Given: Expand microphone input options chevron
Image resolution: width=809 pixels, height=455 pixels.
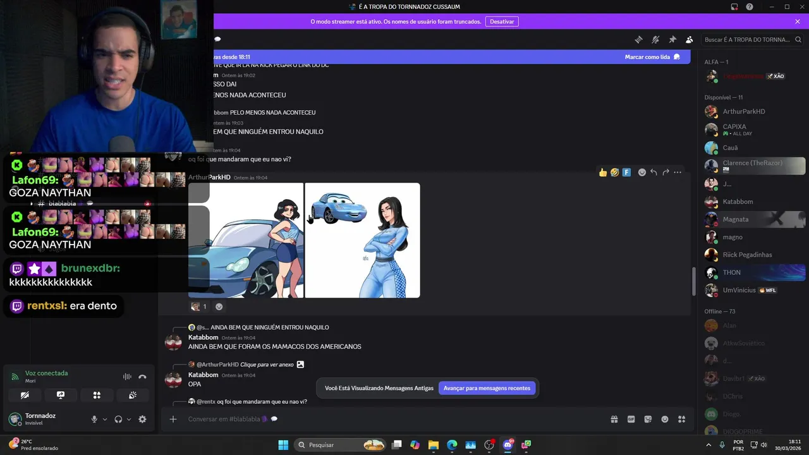Looking at the screenshot, I should (105, 419).
